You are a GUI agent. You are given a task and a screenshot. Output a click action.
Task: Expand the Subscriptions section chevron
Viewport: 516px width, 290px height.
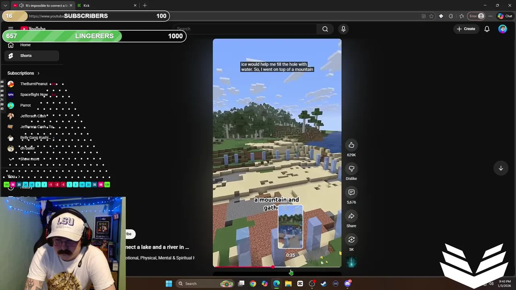click(x=38, y=73)
